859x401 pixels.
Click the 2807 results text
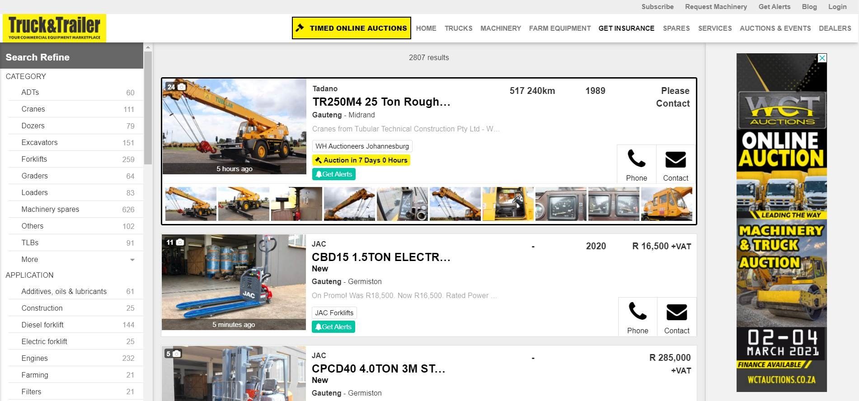pyautogui.click(x=429, y=57)
